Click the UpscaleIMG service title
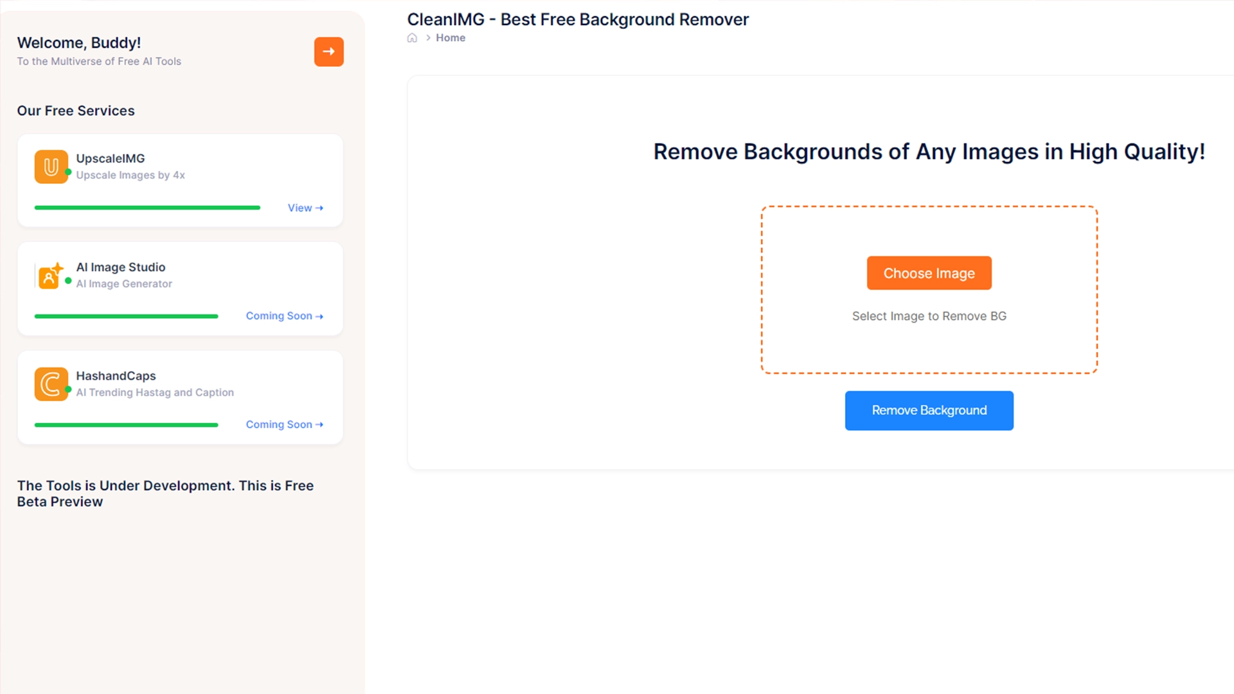This screenshot has height=694, width=1234. pyautogui.click(x=111, y=158)
